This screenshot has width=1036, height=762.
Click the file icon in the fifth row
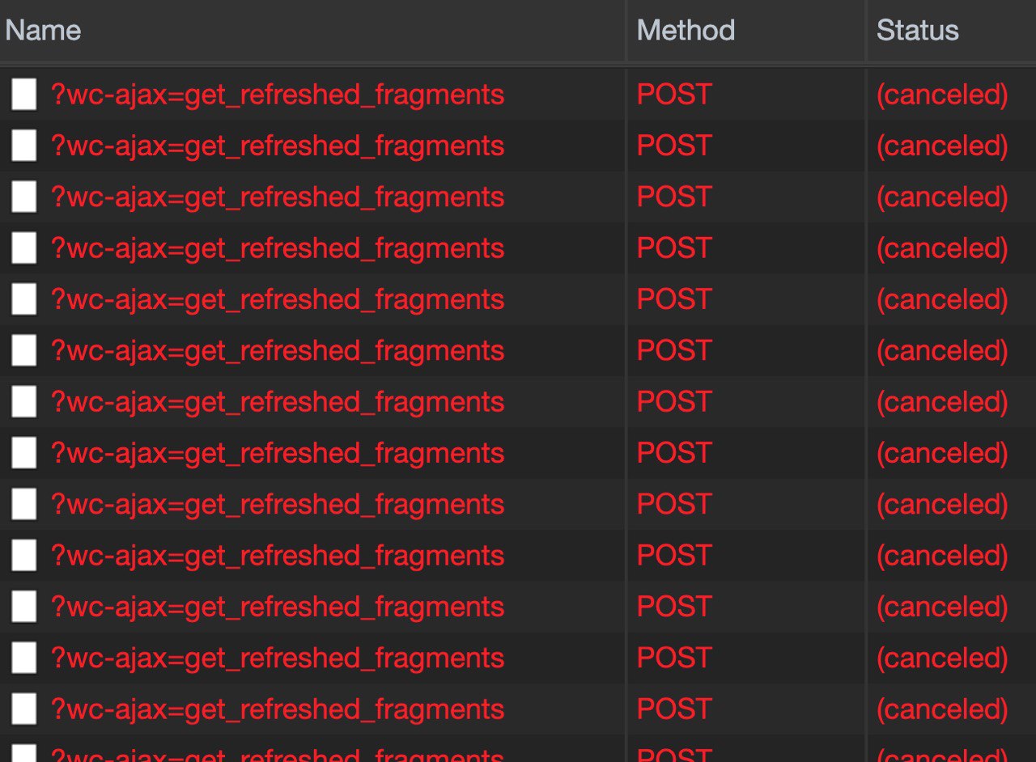[24, 299]
